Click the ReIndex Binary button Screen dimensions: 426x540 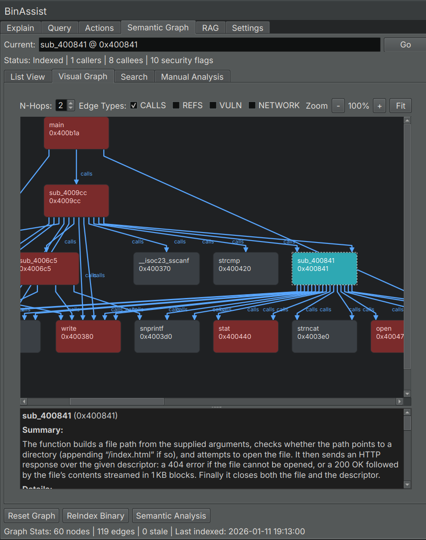point(95,515)
